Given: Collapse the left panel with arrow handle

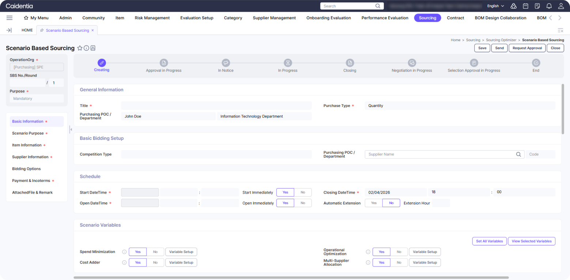Looking at the screenshot, I should pyautogui.click(x=71, y=129).
